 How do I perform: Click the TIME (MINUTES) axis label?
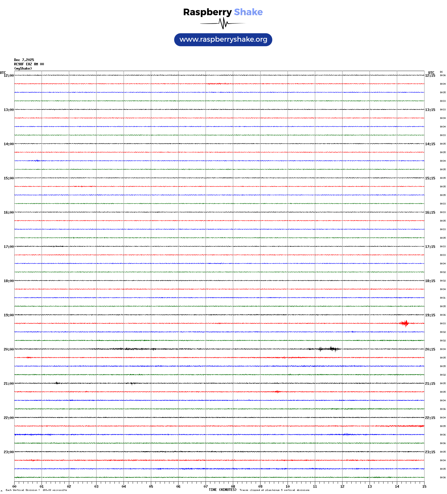(x=223, y=490)
